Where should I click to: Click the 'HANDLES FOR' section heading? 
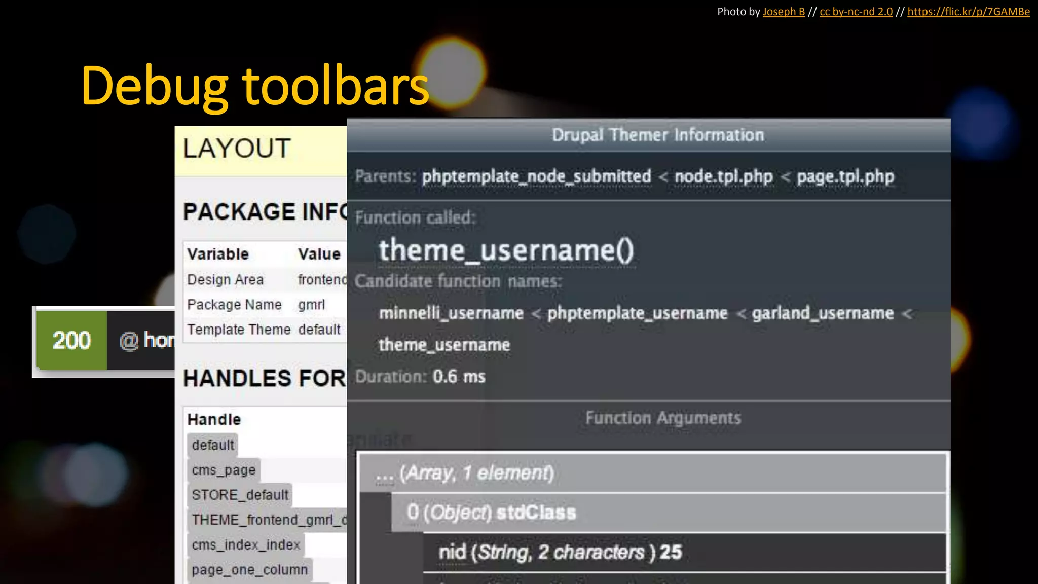pyautogui.click(x=264, y=379)
